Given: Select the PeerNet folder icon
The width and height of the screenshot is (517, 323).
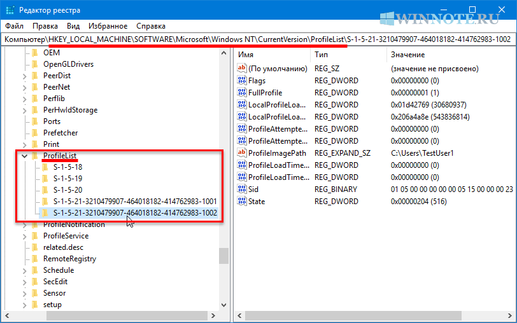Looking at the screenshot, I should pos(35,87).
